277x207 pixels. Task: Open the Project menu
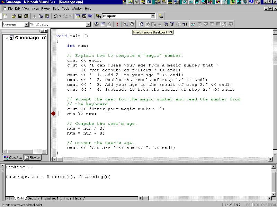tap(46, 8)
